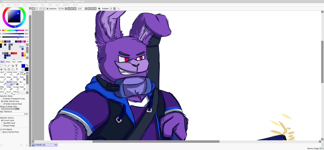
Task: Click the canvas horizontal scrollbar thumb
Action: [156, 141]
